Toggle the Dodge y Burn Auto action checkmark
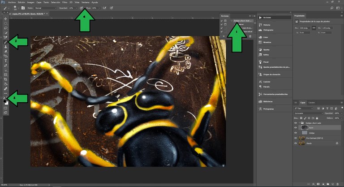The width and height of the screenshot is (344, 187). tap(222, 21)
